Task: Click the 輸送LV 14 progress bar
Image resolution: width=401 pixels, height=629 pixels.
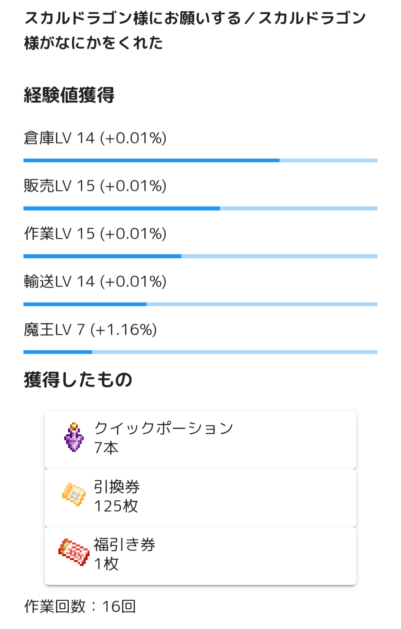Action: click(200, 304)
